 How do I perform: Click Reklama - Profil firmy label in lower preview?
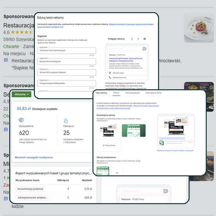133,199
